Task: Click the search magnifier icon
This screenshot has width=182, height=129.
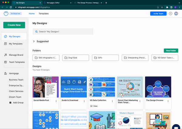Action: 36,31
